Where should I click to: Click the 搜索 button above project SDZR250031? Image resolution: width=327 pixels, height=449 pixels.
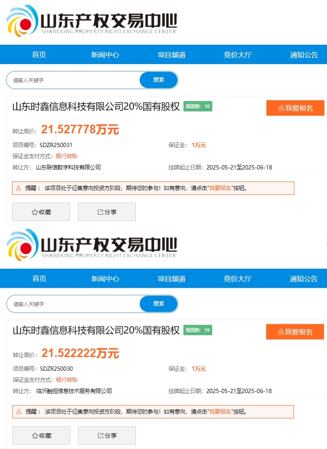159,80
